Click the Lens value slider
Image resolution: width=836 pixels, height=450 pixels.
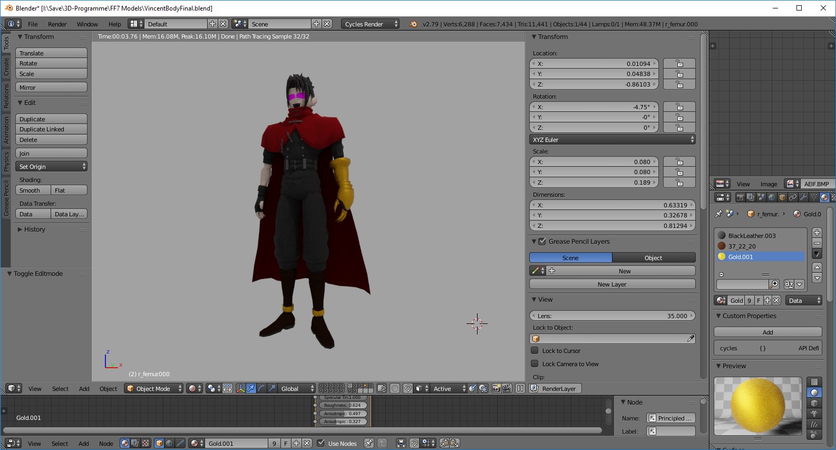click(x=613, y=316)
